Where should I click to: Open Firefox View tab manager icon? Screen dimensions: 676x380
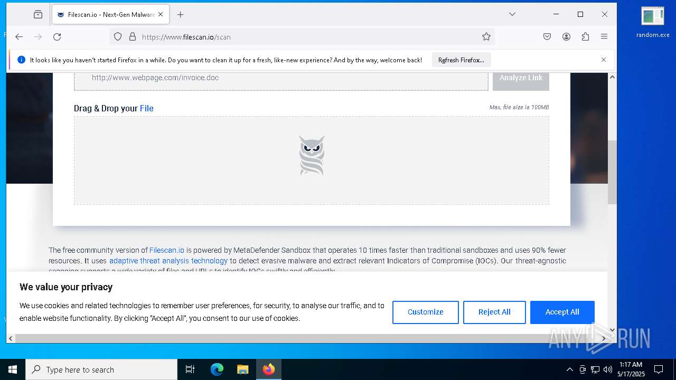[x=38, y=15]
